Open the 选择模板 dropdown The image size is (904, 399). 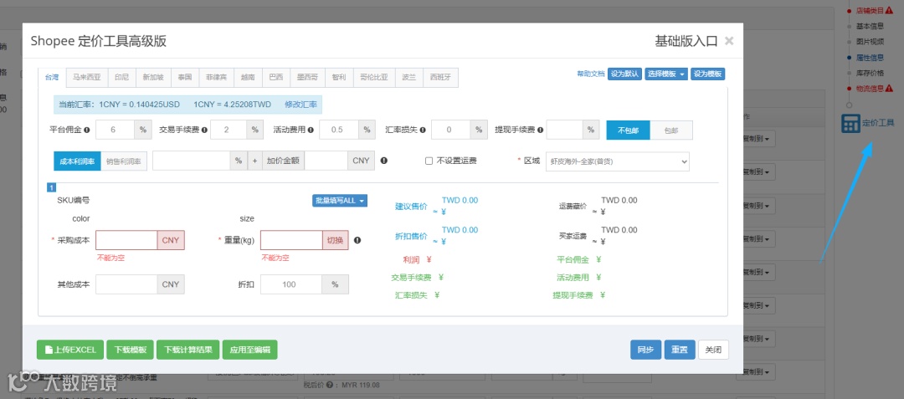pyautogui.click(x=666, y=74)
